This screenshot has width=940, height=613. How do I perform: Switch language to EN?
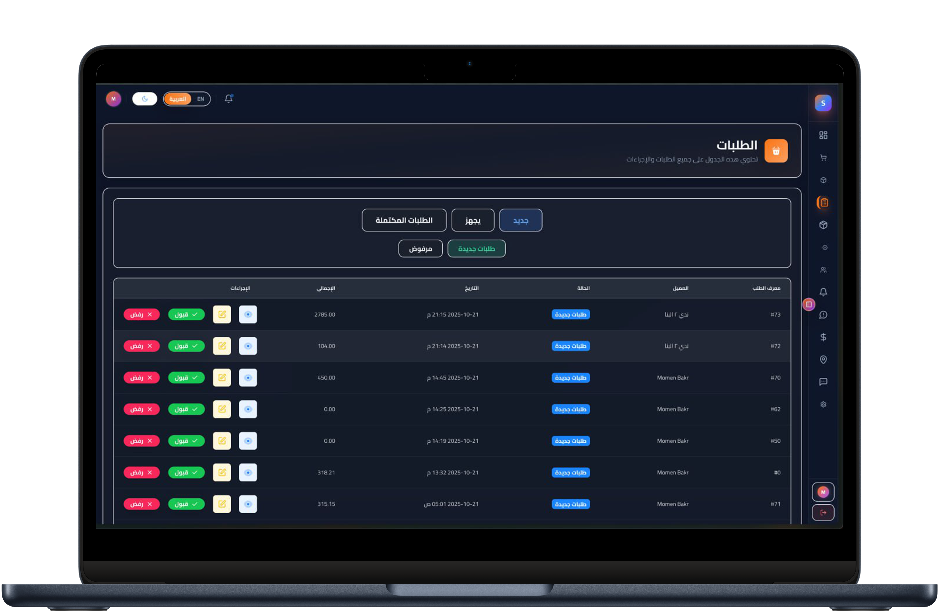pos(201,99)
